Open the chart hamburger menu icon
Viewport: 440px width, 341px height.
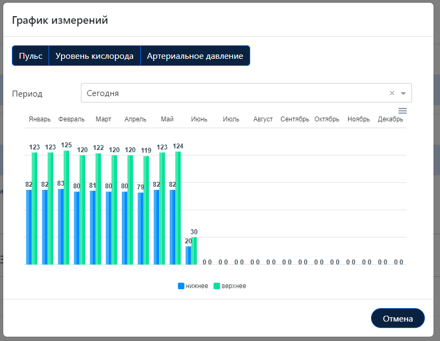(402, 111)
